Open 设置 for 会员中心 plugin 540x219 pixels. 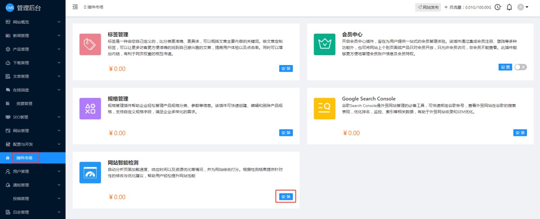click(505, 67)
